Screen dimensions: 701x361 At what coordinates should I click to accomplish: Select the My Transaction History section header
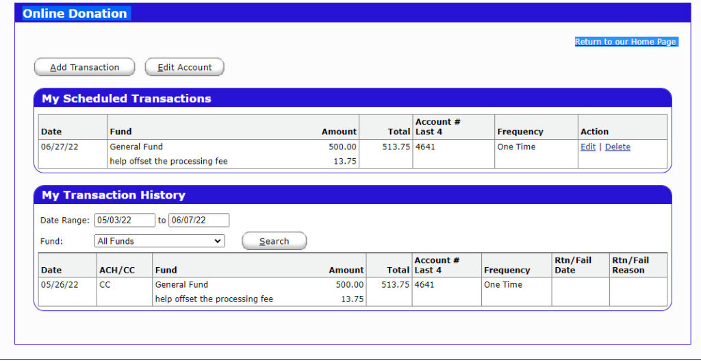[114, 195]
